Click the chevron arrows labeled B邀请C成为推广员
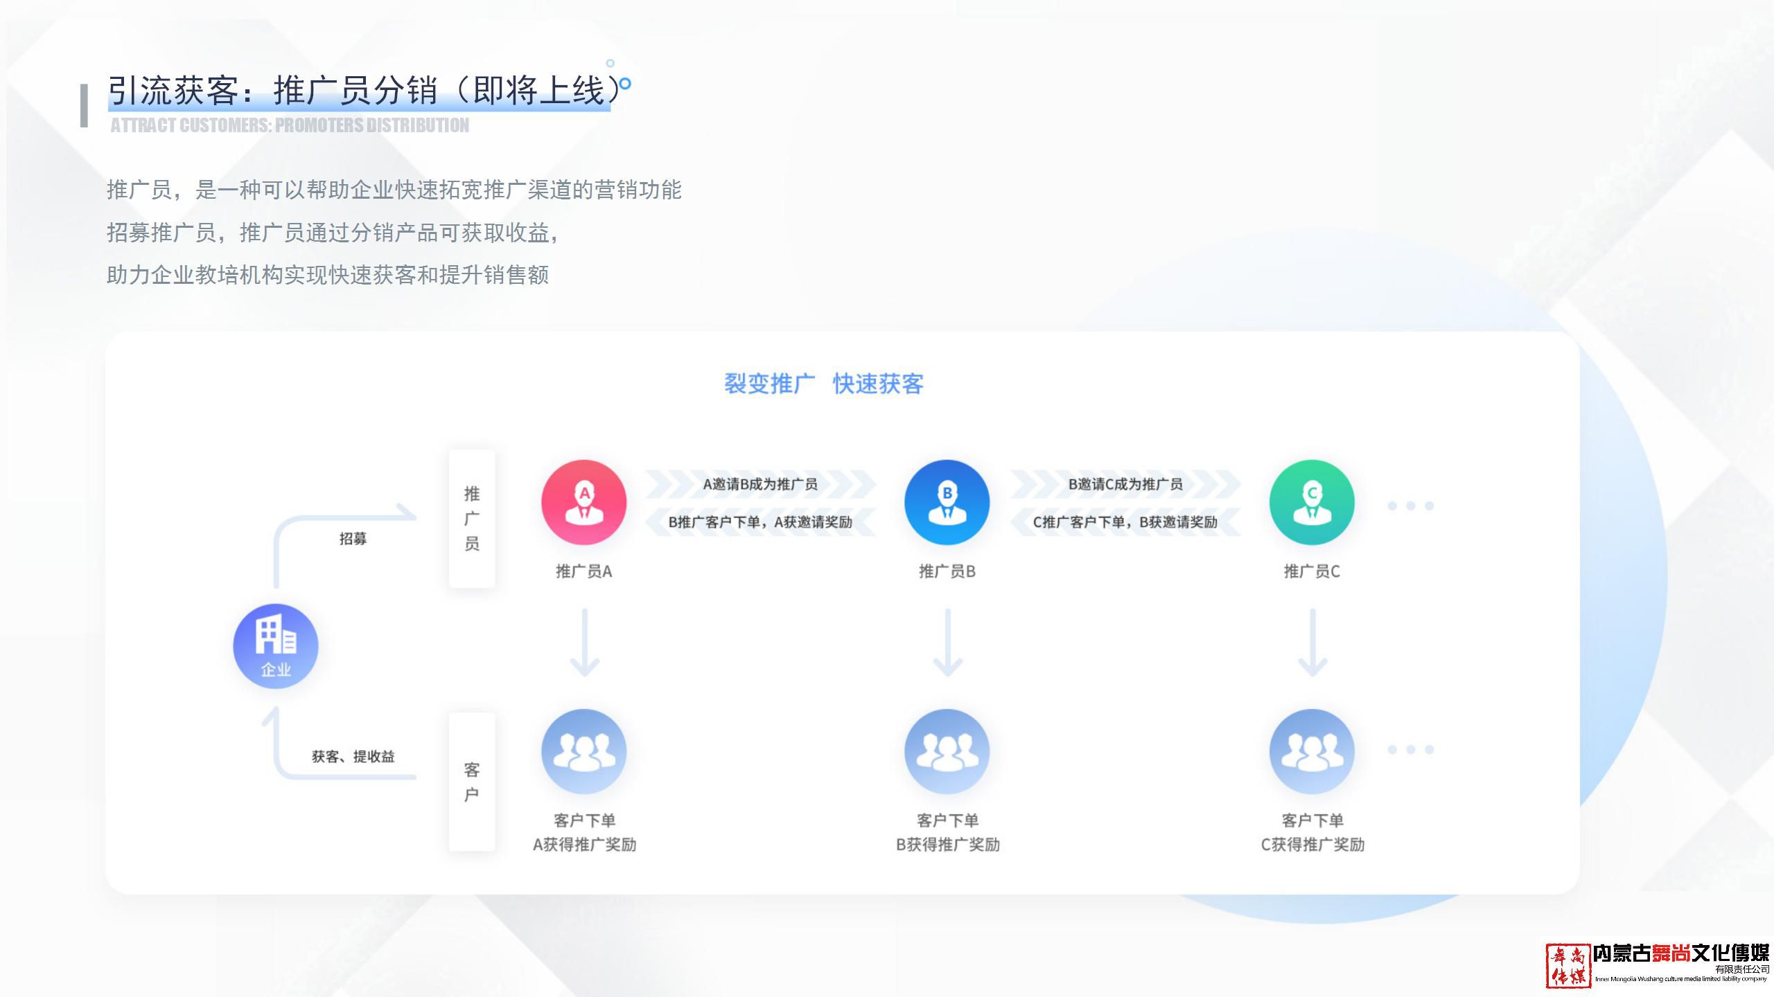The height and width of the screenshot is (997, 1774). (1126, 486)
